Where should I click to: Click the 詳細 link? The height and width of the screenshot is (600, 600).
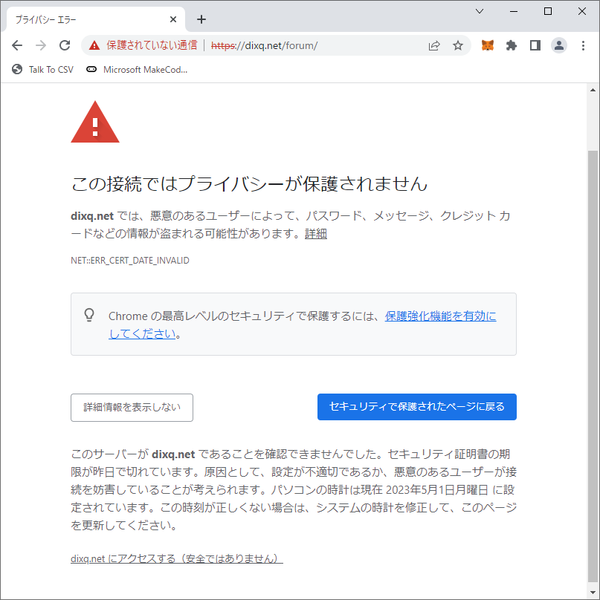(315, 234)
